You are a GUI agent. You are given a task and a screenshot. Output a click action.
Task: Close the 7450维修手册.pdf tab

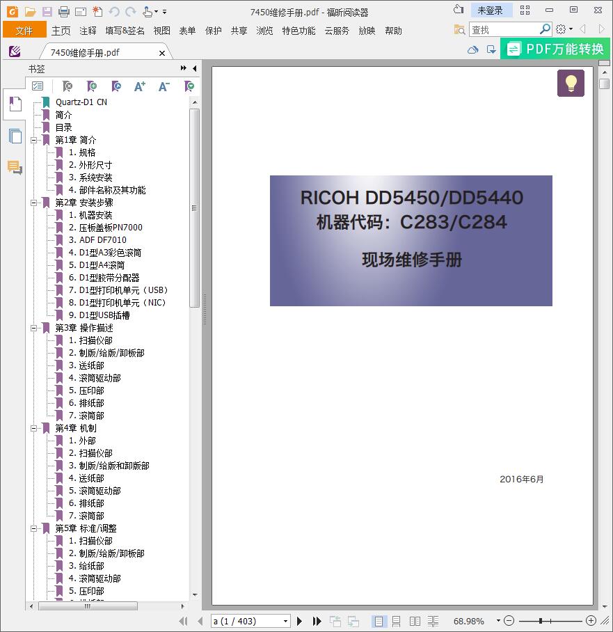[162, 53]
